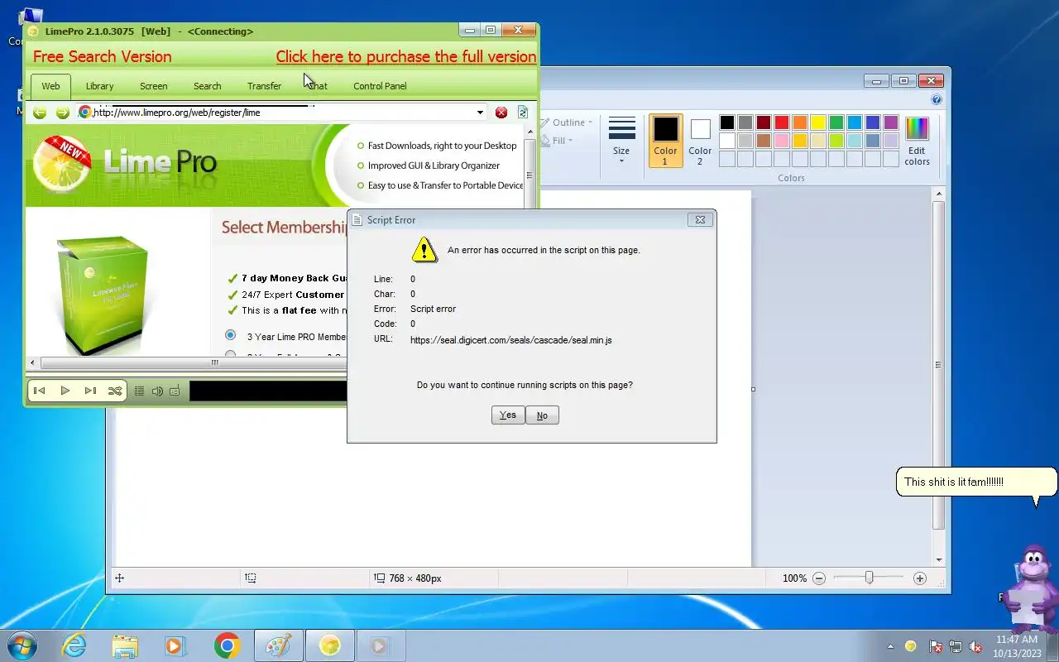Click the taskbar clock showing 11:47 AM
The image size is (1059, 662).
[x=1017, y=646]
